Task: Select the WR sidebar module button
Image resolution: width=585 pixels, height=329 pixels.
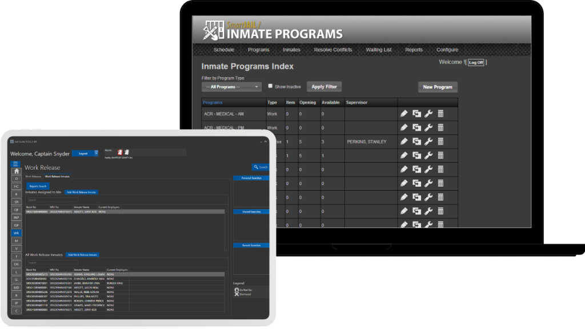Action: [16, 233]
